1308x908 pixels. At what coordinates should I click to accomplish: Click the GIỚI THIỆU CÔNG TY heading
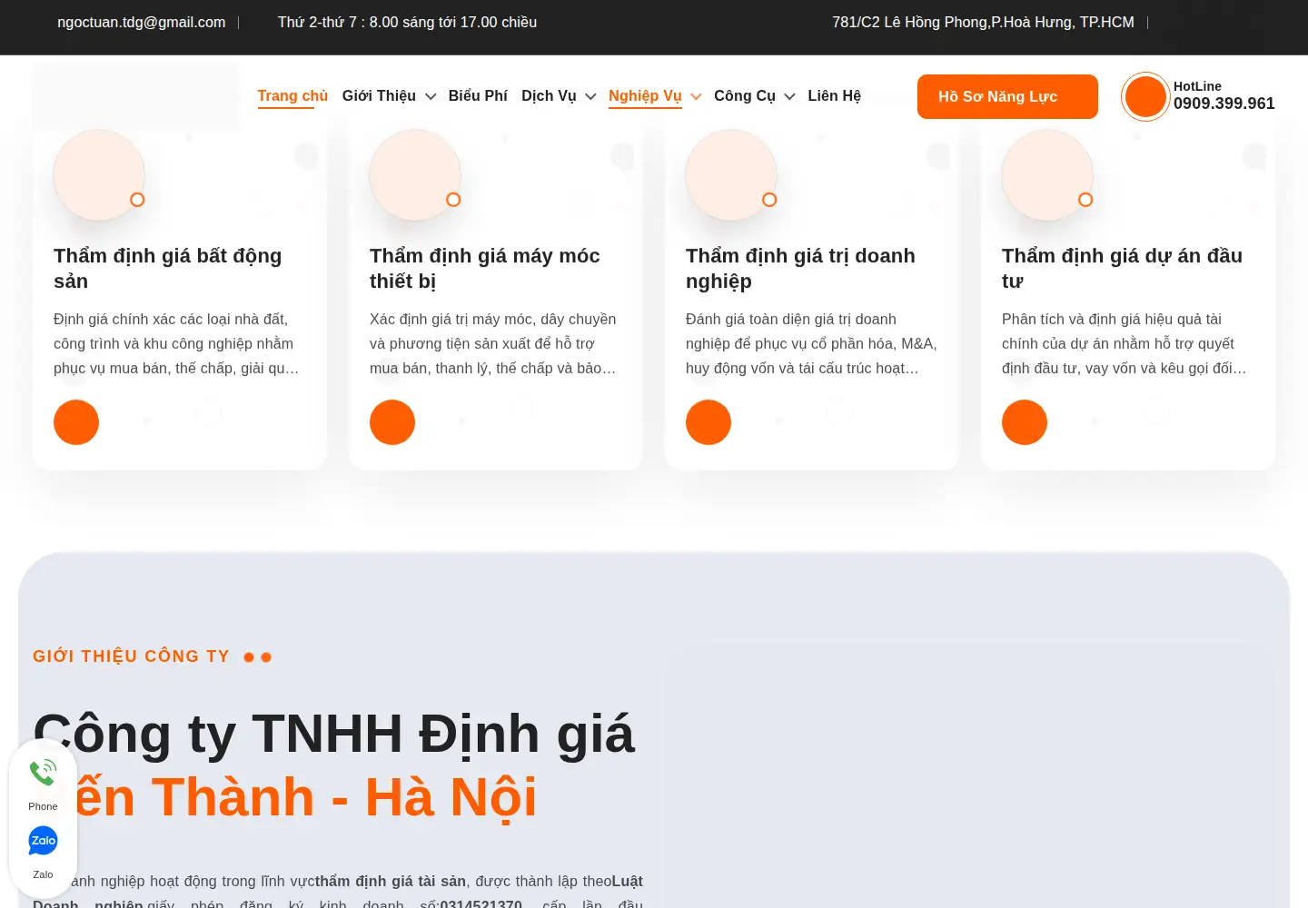pos(131,656)
